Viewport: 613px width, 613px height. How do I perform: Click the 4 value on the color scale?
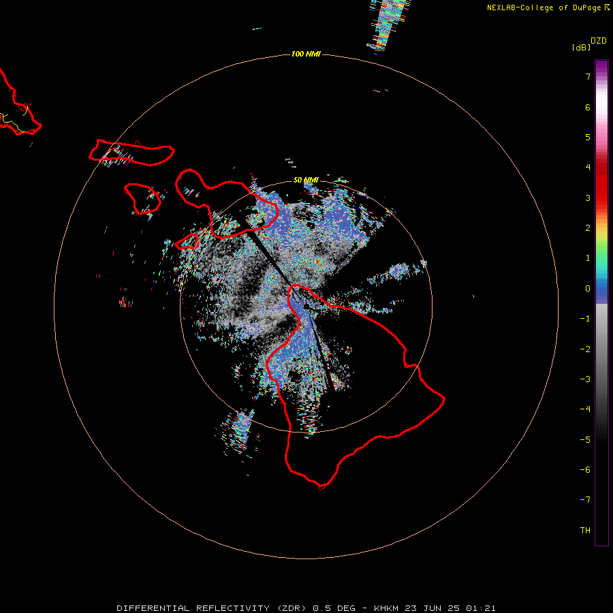tap(588, 168)
